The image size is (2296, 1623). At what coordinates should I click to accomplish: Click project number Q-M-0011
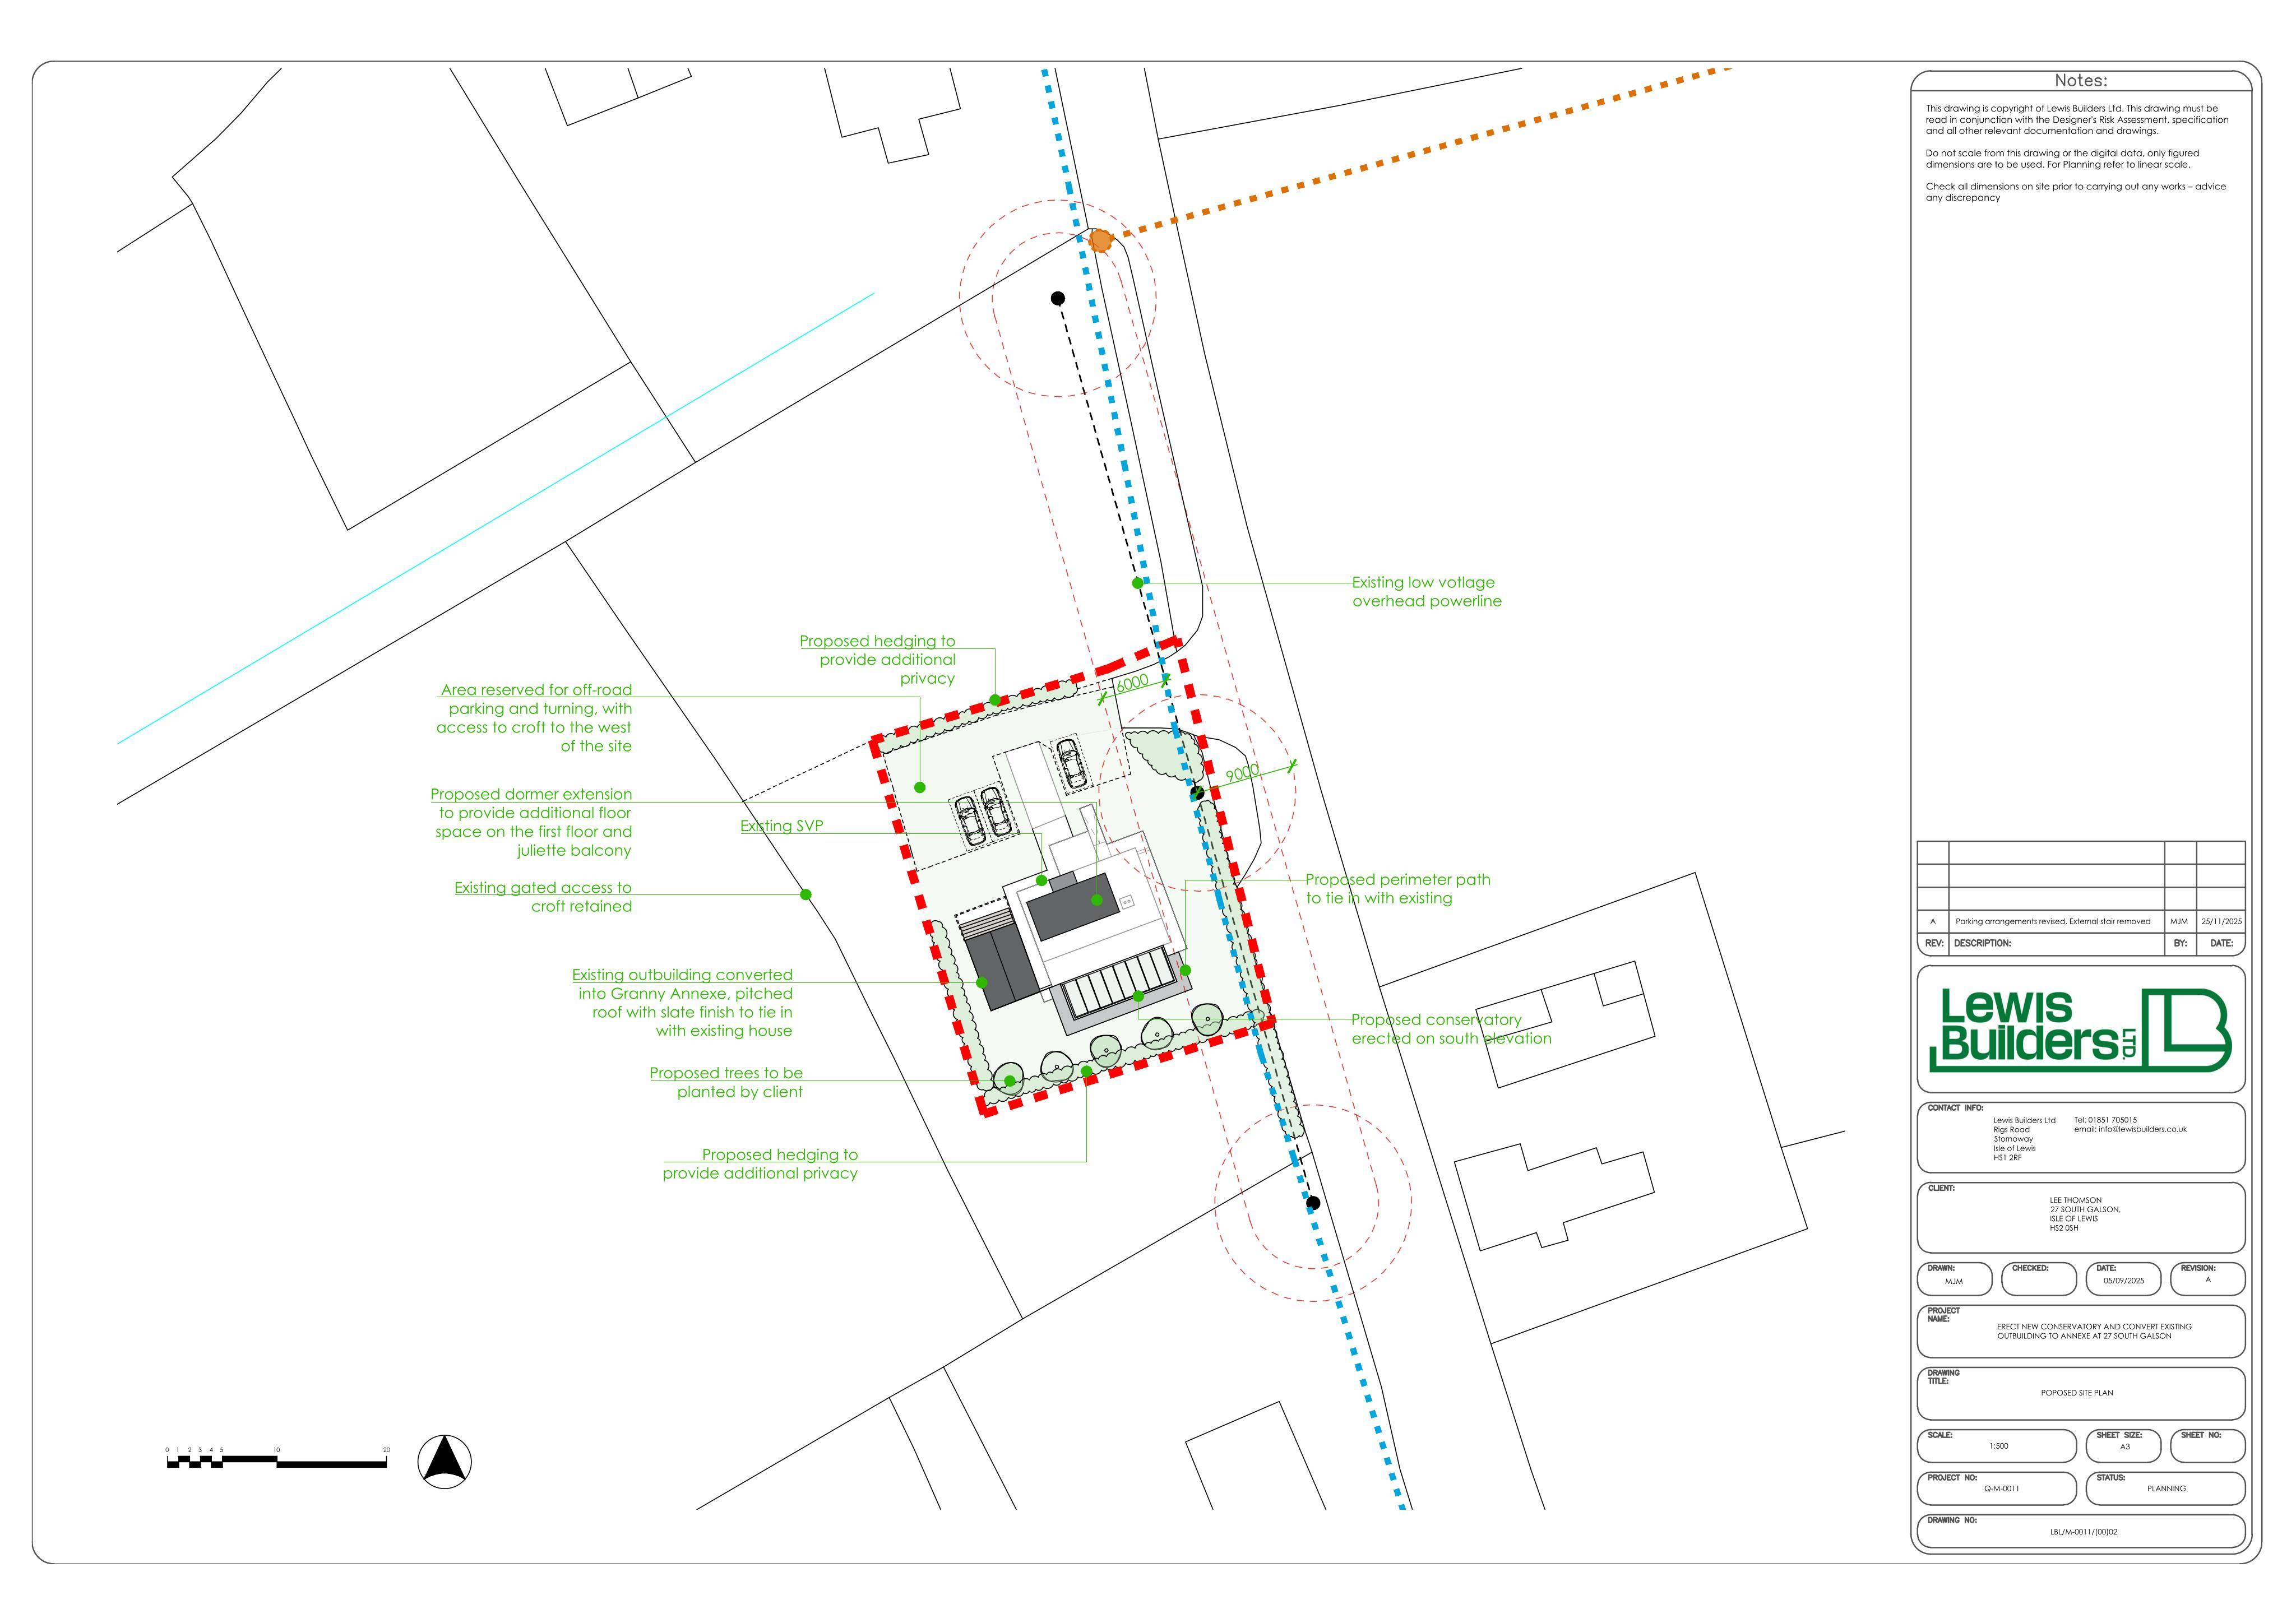[x=2002, y=1489]
